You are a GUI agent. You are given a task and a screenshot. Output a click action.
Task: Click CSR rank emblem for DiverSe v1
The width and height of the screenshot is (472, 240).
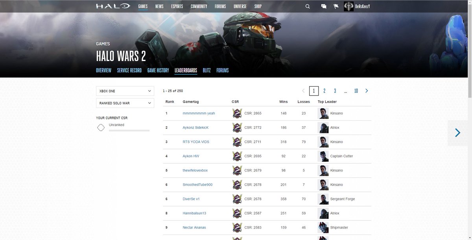point(237,199)
